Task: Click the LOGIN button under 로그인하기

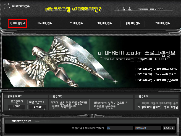Action: click(16, 107)
